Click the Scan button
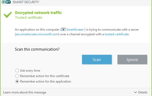Screen dimensions: 152x96 pos(97,59)
